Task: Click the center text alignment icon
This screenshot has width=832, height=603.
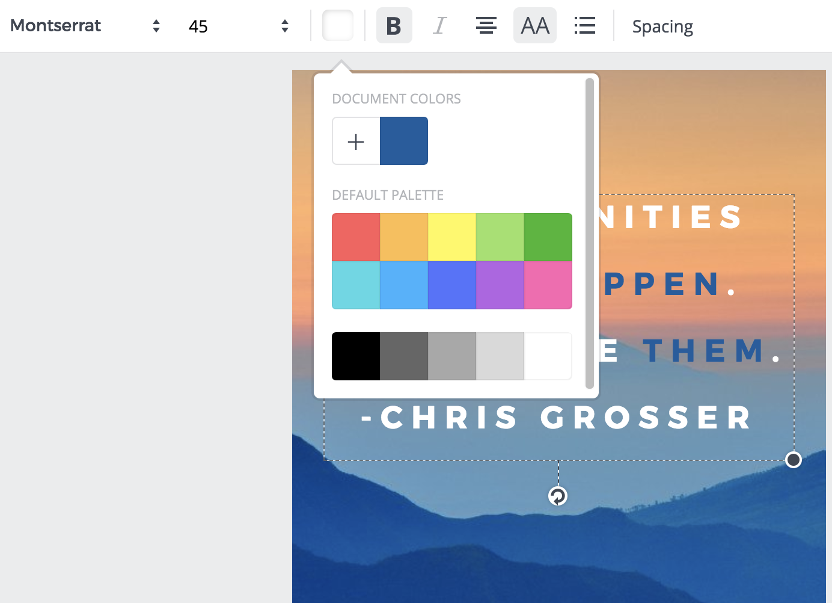Action: 486,26
